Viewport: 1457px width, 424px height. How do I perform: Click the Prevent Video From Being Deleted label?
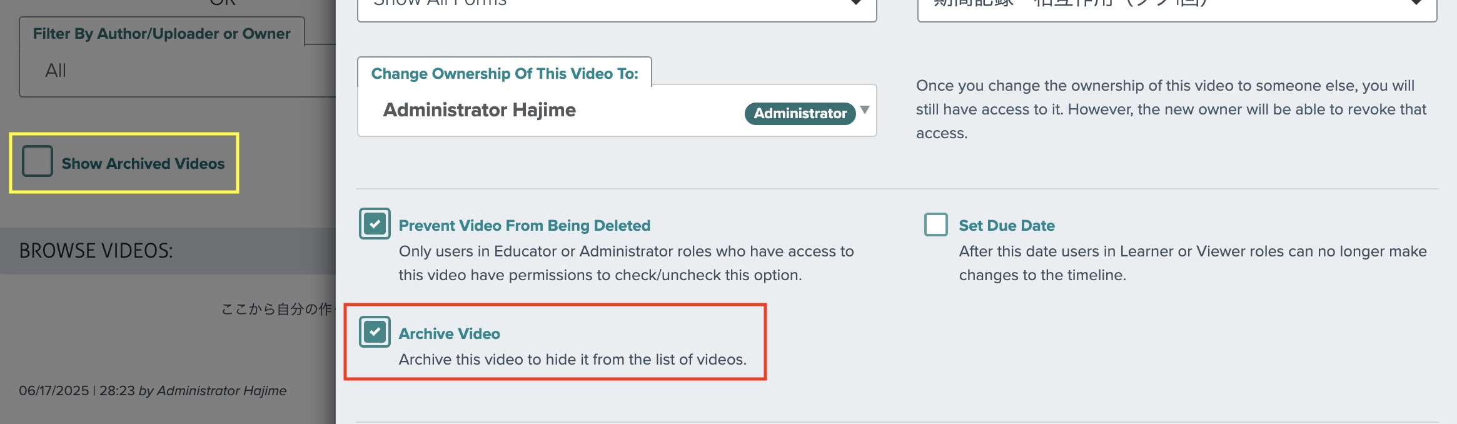[524, 226]
